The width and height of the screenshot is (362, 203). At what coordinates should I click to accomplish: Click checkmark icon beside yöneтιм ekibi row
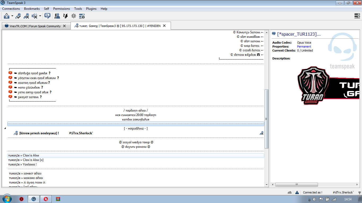10,78
